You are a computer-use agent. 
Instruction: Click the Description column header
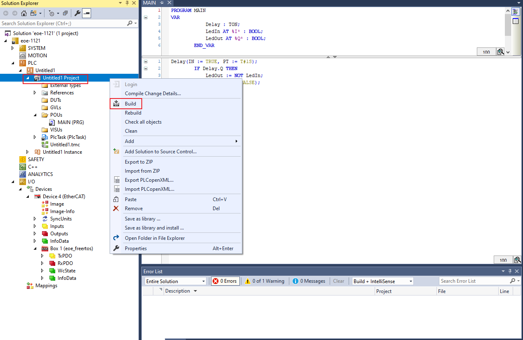point(178,291)
